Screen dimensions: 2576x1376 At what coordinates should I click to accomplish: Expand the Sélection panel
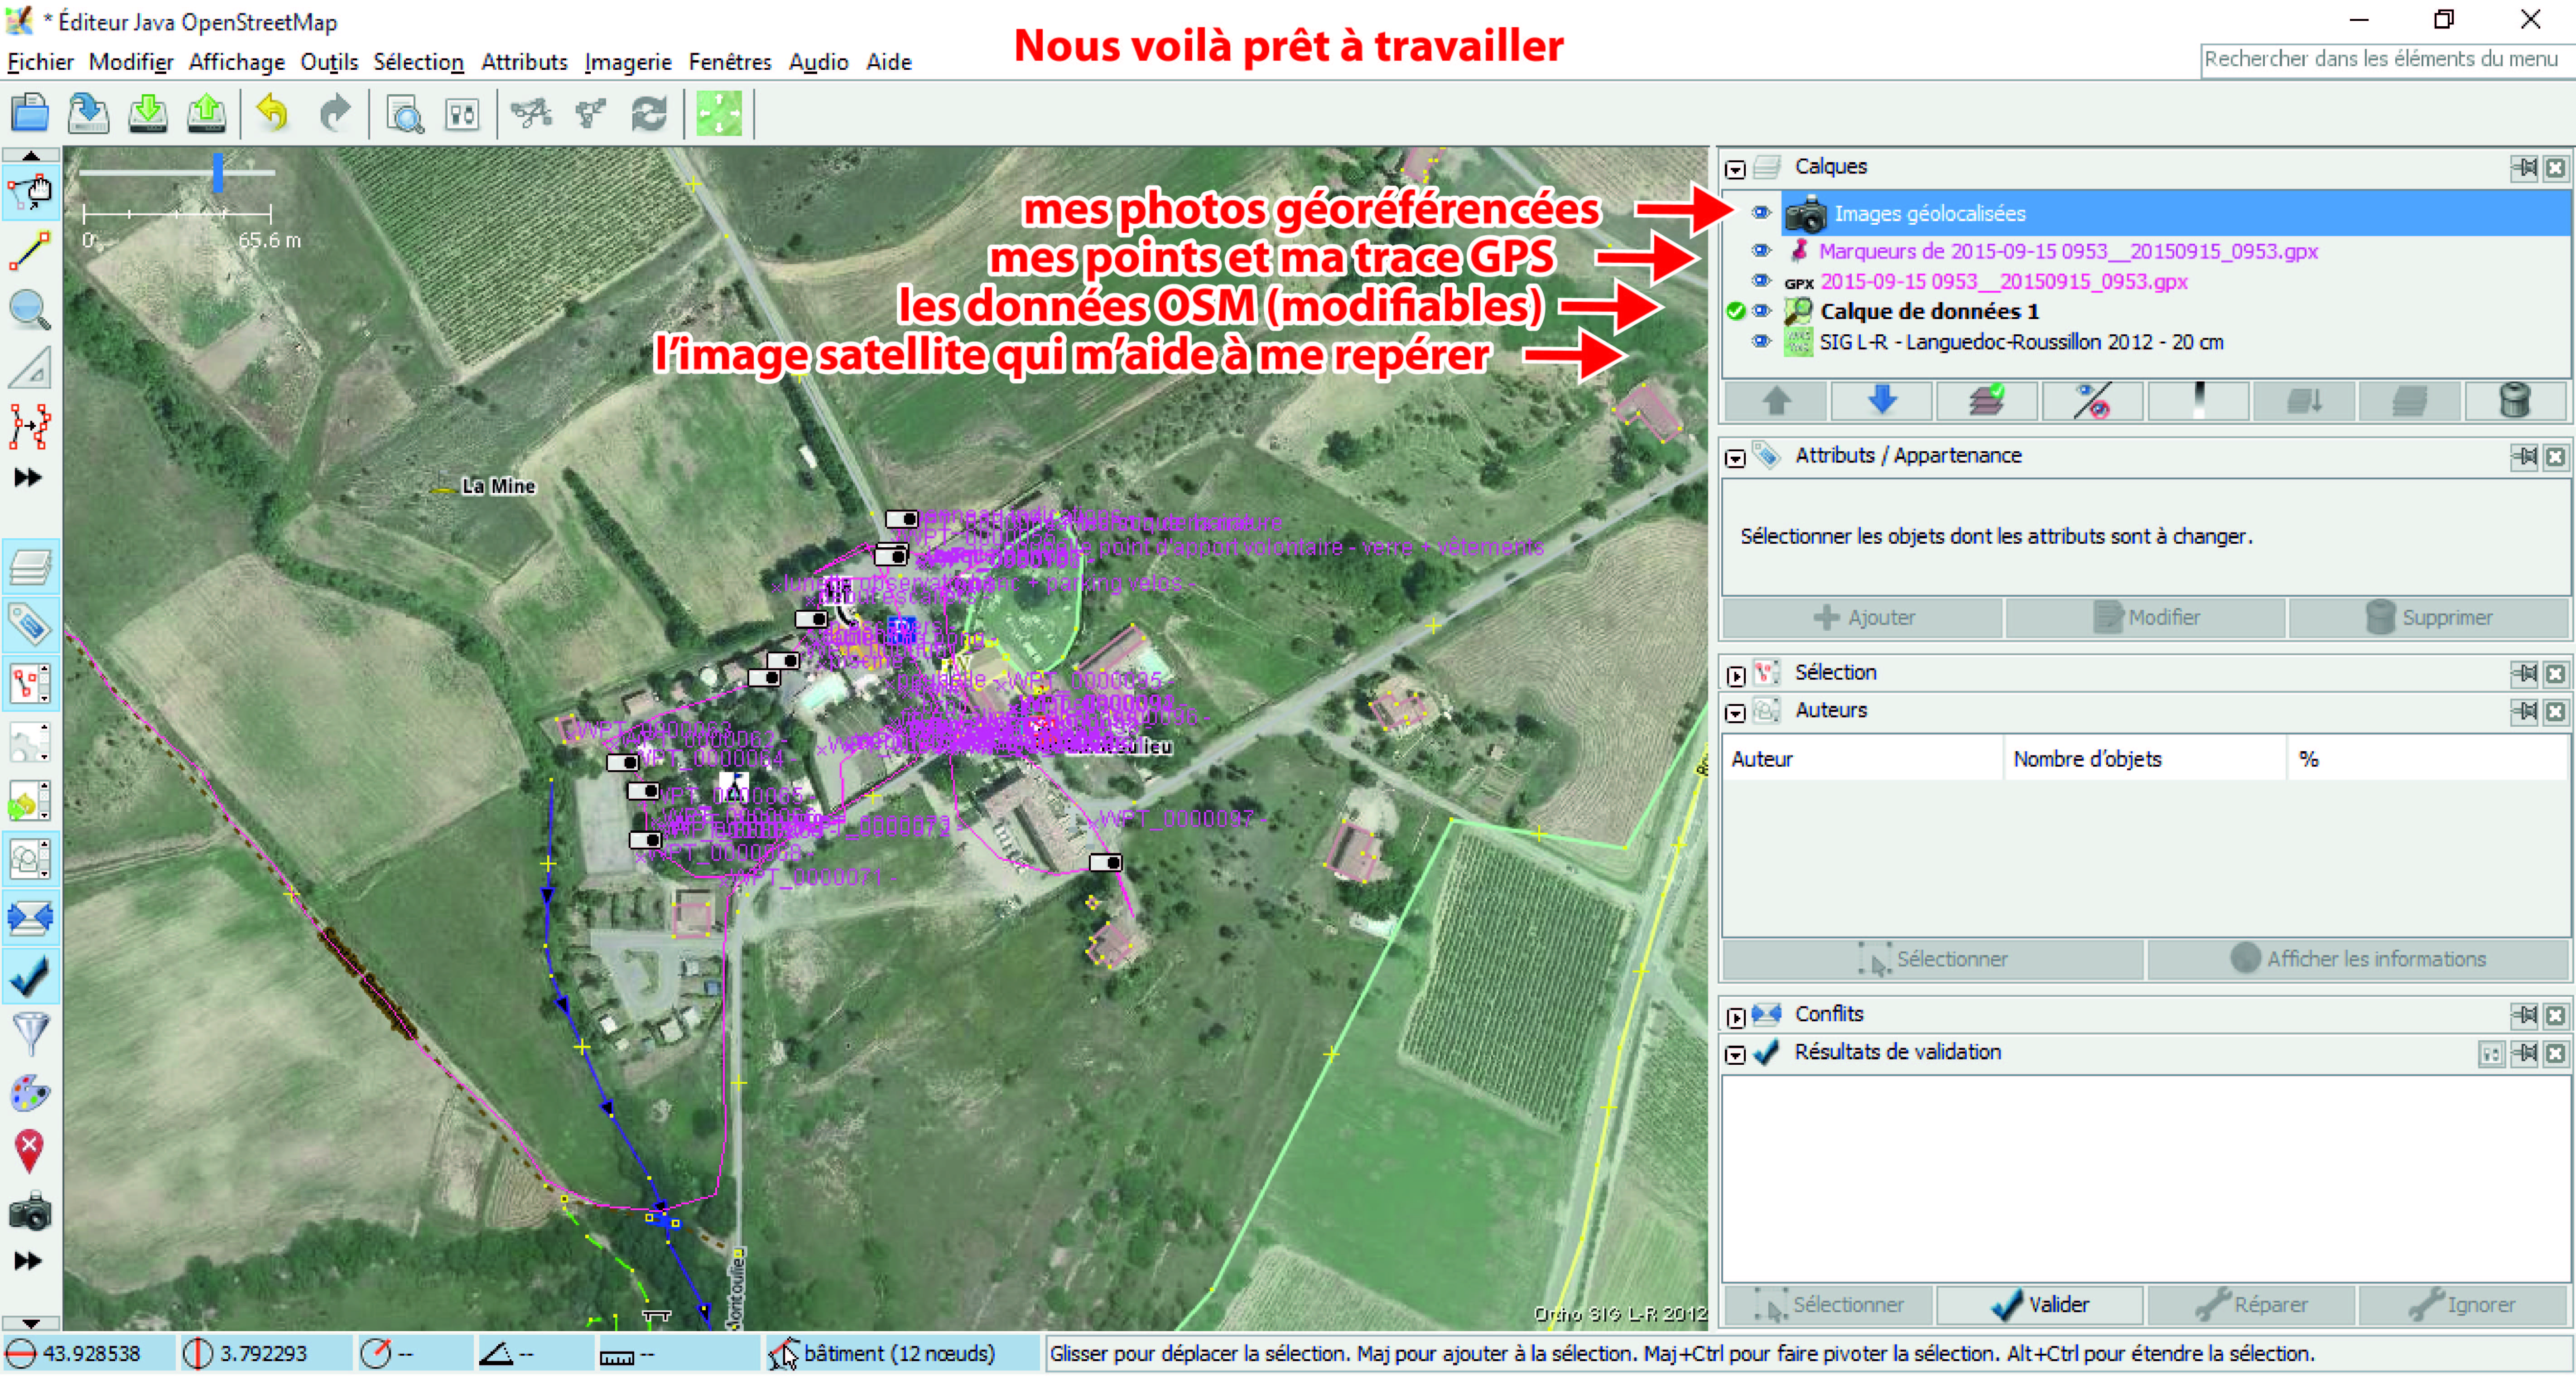click(1736, 676)
